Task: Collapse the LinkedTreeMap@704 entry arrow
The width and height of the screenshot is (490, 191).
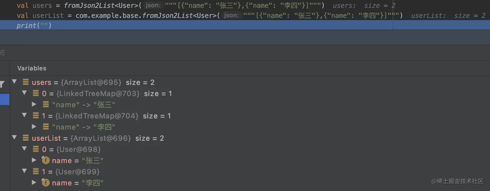Action: tap(24, 115)
